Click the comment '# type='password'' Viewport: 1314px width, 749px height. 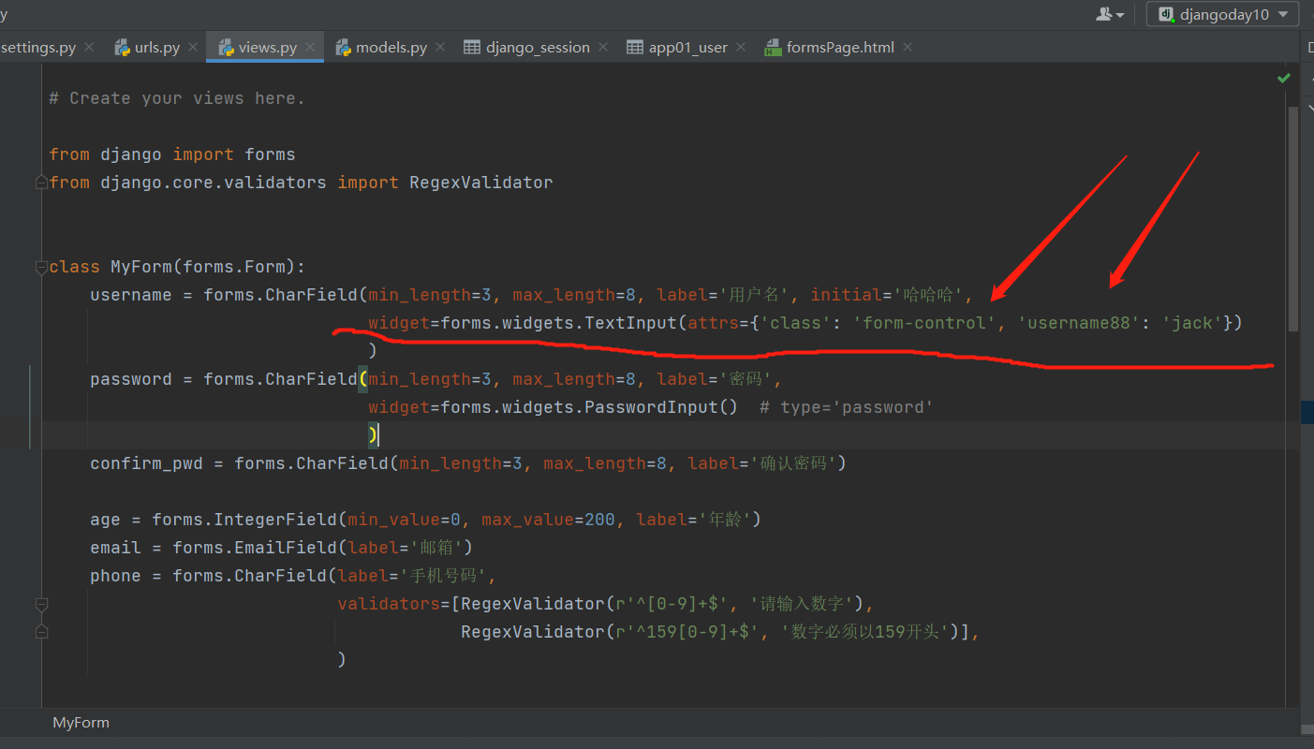point(846,407)
